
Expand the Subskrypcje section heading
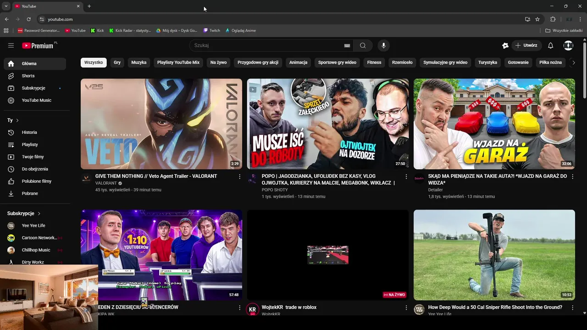point(24,214)
